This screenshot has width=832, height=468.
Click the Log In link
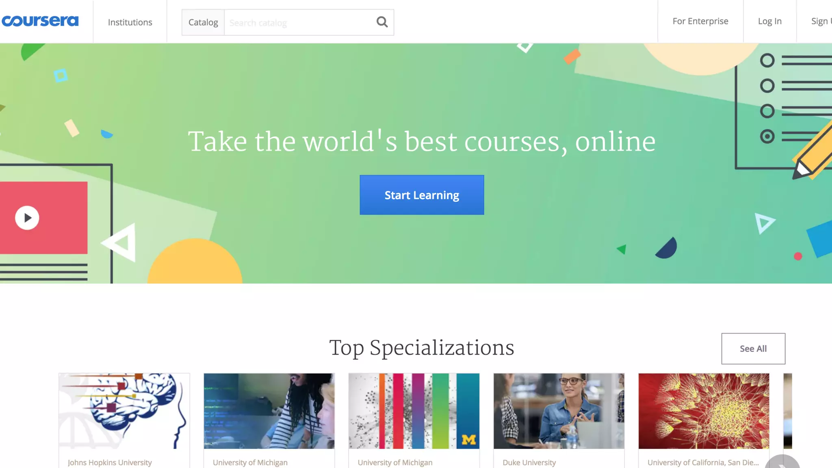coord(769,21)
